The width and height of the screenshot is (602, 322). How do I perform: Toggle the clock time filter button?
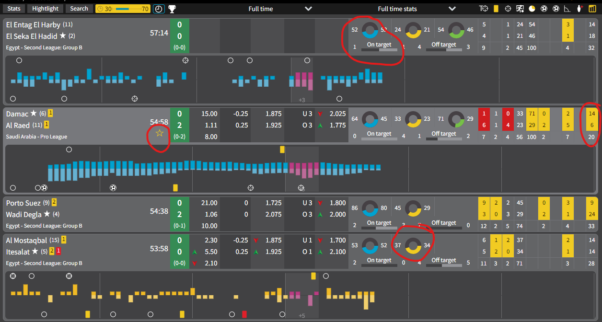coord(158,9)
